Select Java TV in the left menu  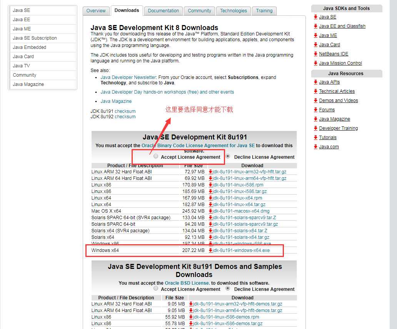[x=43, y=66]
